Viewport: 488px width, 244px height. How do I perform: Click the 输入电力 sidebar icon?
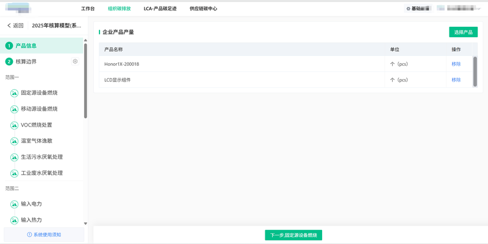pyautogui.click(x=14, y=204)
